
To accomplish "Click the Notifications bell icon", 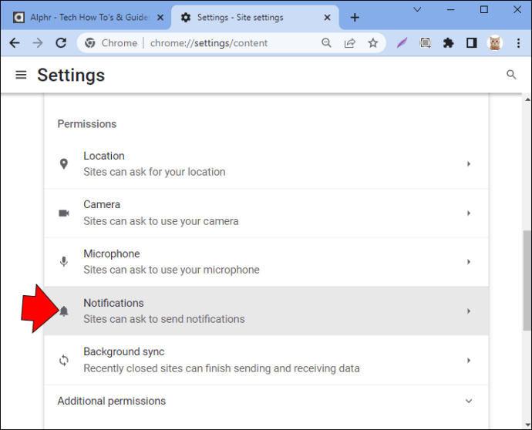I will (64, 311).
